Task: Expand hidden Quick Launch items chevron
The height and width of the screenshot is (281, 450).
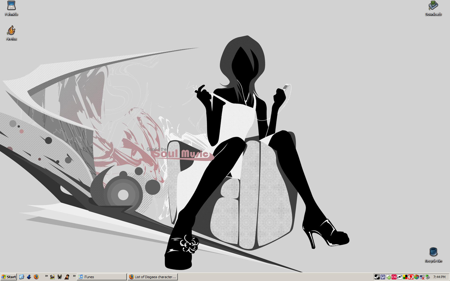Action: click(46, 276)
